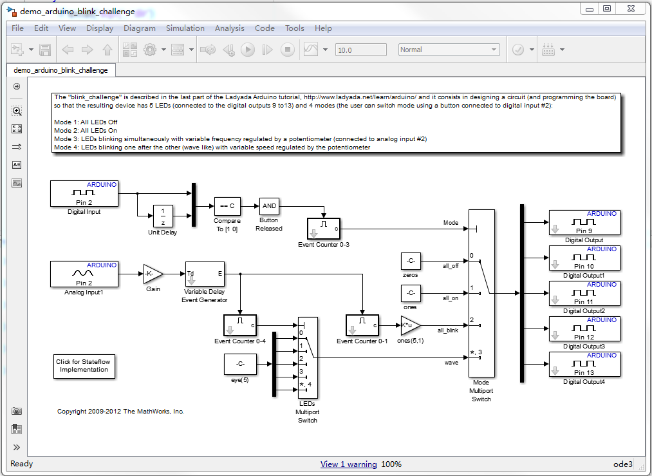
Task: Step forward through the simulation
Action: (x=267, y=50)
